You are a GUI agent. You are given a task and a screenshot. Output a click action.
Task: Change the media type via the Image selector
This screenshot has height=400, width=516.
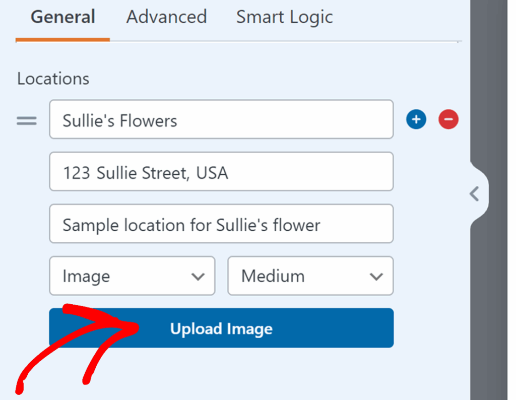(x=132, y=276)
